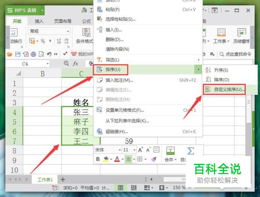Click the magnifier zoom icon beside fx
Screen dimensions: 260x197
coord(66,63)
